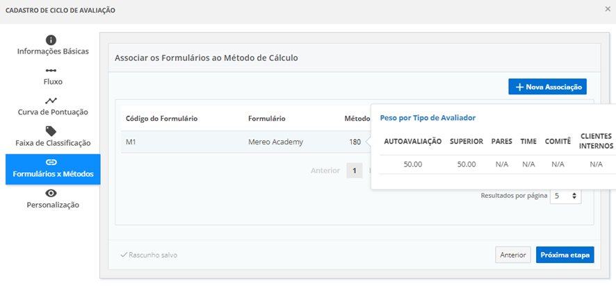Close the Cadastro de Ciclo dialog
Image resolution: width=616 pixels, height=286 pixels.
pyautogui.click(x=608, y=10)
